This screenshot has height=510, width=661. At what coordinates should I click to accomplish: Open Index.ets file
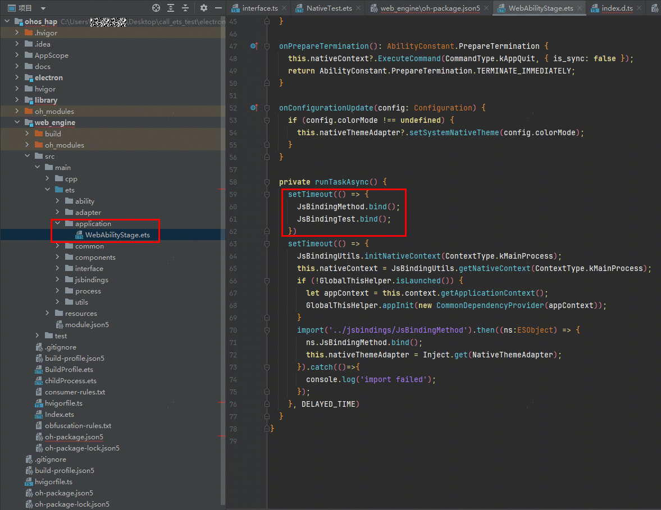(60, 415)
